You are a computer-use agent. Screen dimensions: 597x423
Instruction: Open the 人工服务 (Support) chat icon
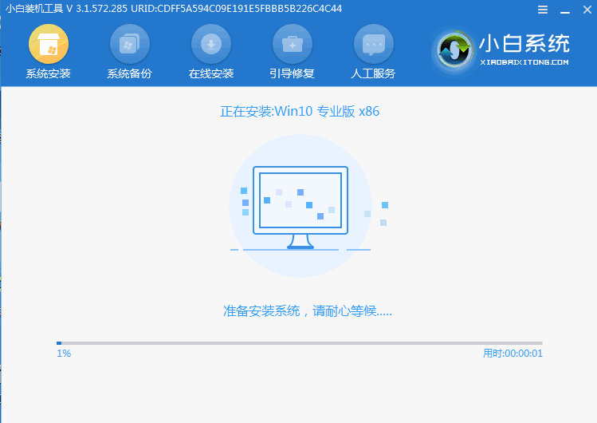point(374,44)
